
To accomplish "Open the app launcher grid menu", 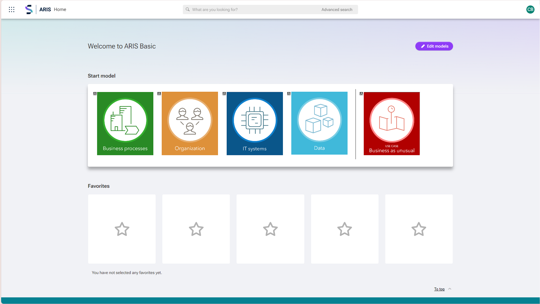I will click(x=12, y=9).
